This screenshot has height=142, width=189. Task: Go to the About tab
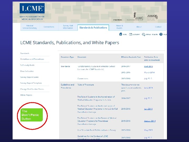(139, 27)
